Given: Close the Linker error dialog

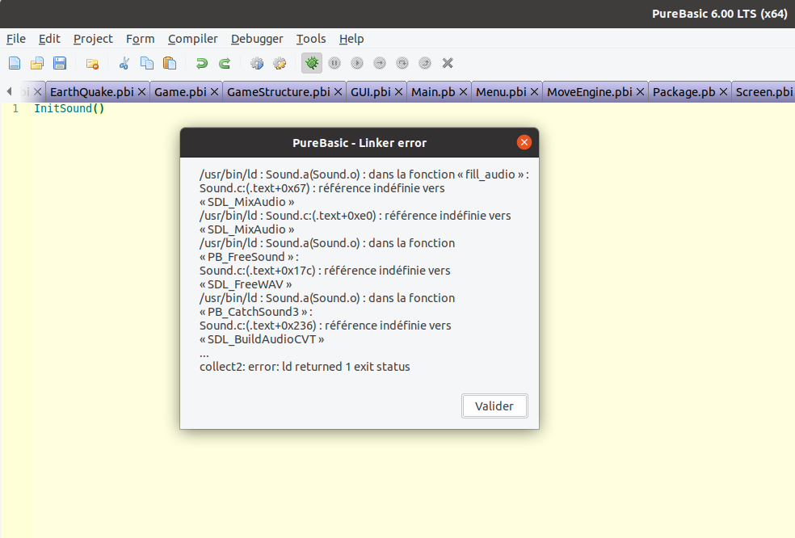Looking at the screenshot, I should (x=524, y=142).
